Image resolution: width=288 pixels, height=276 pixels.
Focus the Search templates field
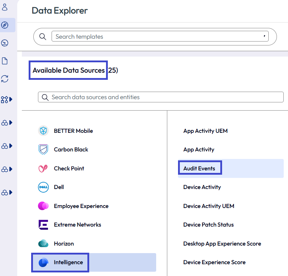[160, 37]
